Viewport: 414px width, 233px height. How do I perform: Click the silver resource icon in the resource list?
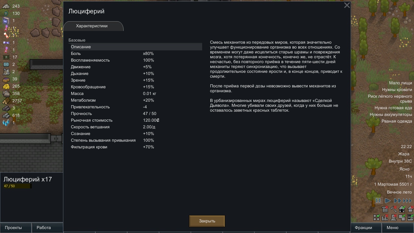(x=6, y=6)
